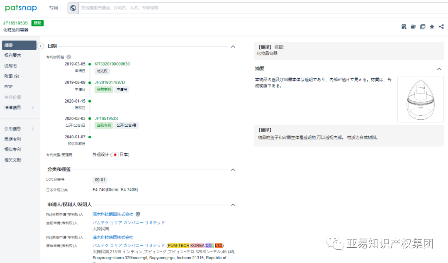448x263 pixels.
Task: Collapse the 日期 section
Action: (x=233, y=46)
